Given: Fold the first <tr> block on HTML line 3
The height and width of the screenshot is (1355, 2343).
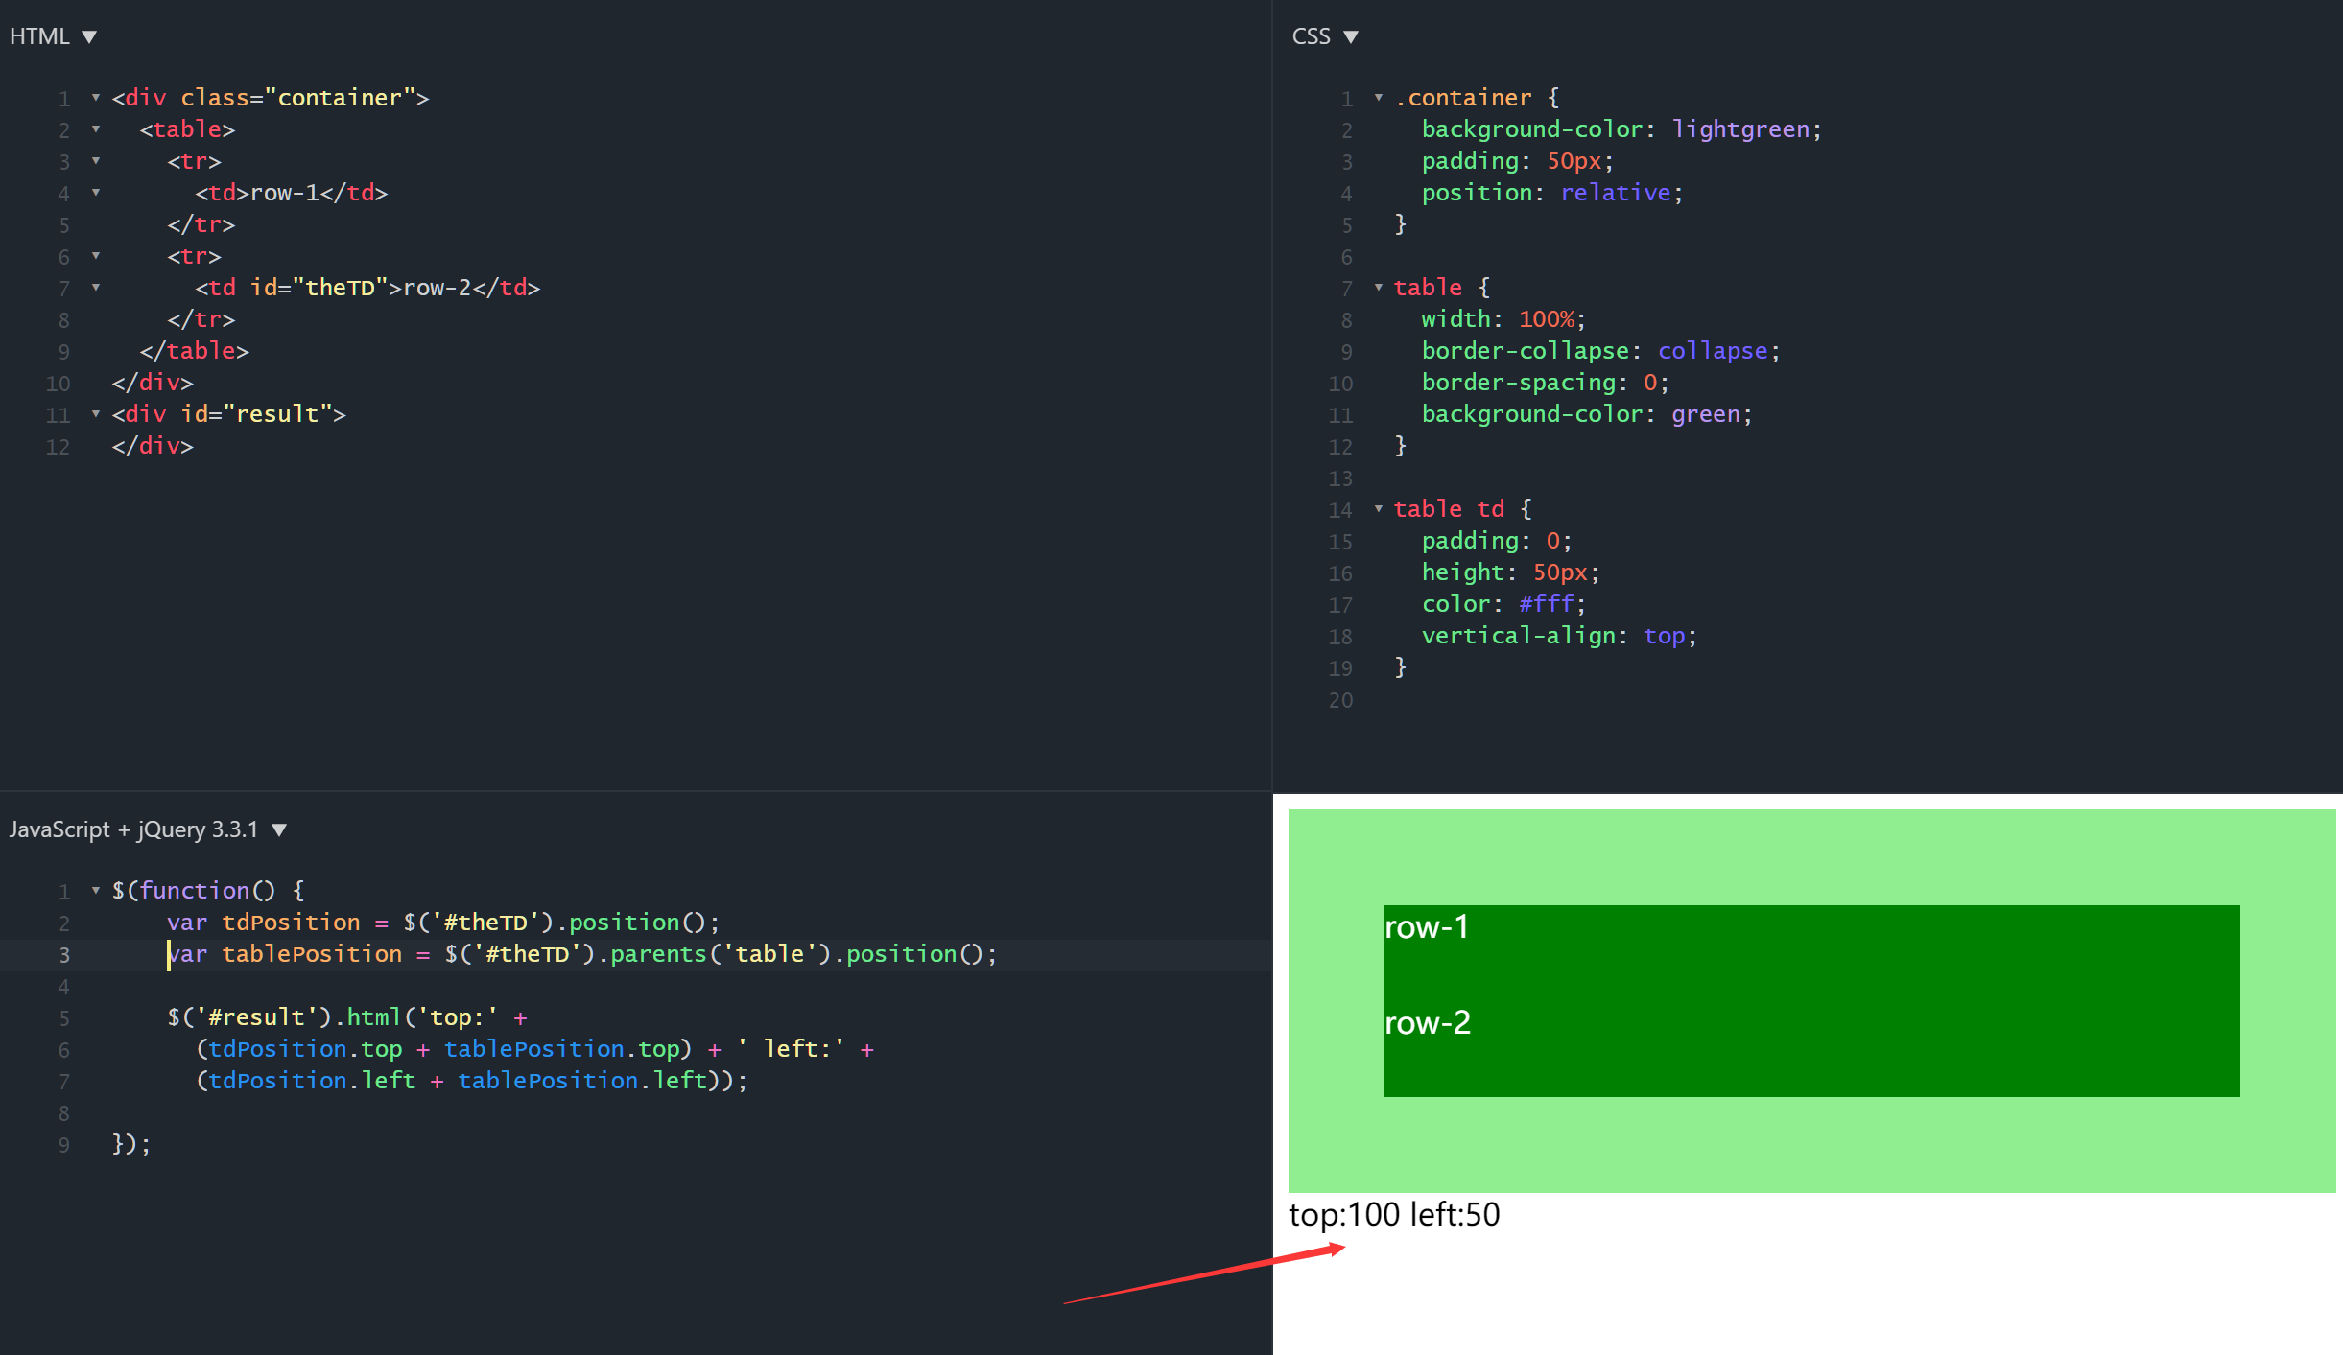Looking at the screenshot, I should coord(96,161).
